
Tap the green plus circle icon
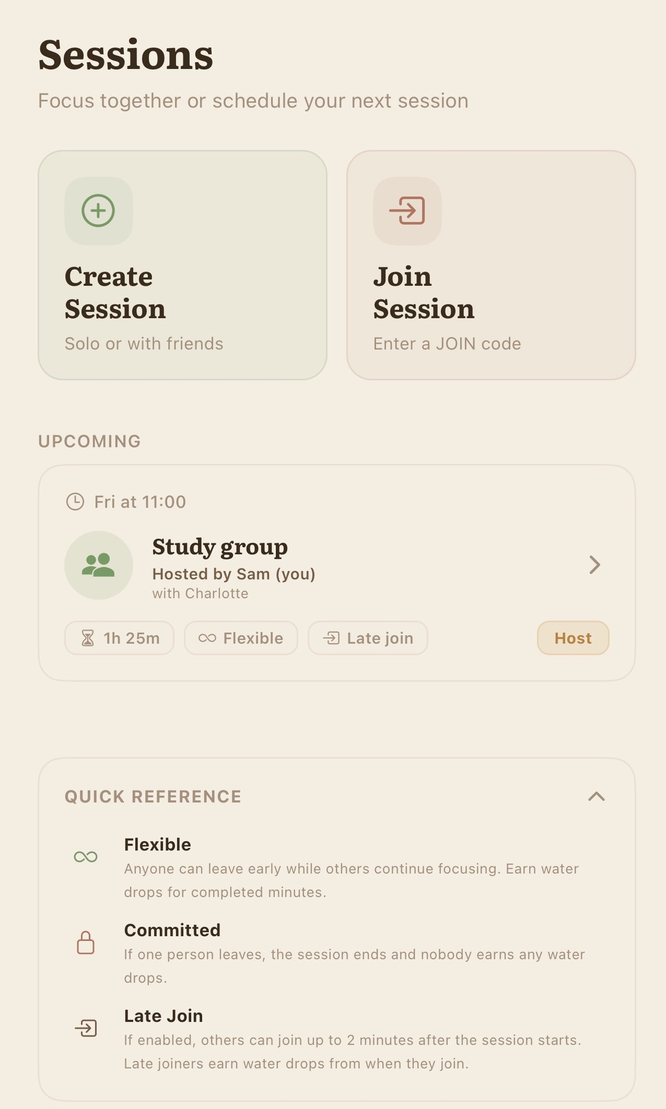click(x=99, y=211)
